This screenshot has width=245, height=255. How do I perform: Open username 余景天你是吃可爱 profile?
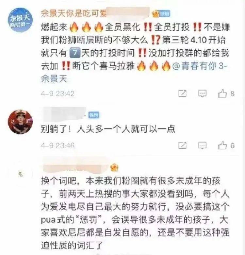coord(73,13)
